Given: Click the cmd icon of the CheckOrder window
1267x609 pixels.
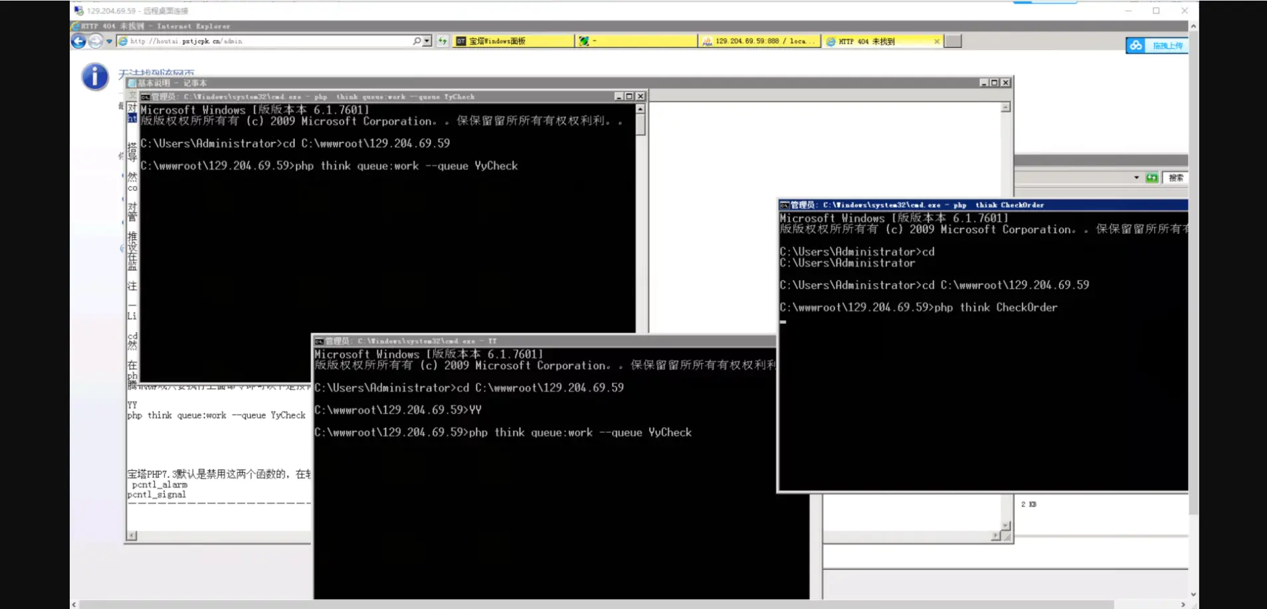Looking at the screenshot, I should [785, 205].
